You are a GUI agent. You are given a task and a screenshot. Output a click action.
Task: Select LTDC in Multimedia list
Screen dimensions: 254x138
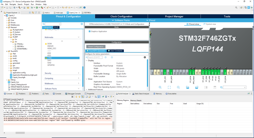(x=62, y=58)
